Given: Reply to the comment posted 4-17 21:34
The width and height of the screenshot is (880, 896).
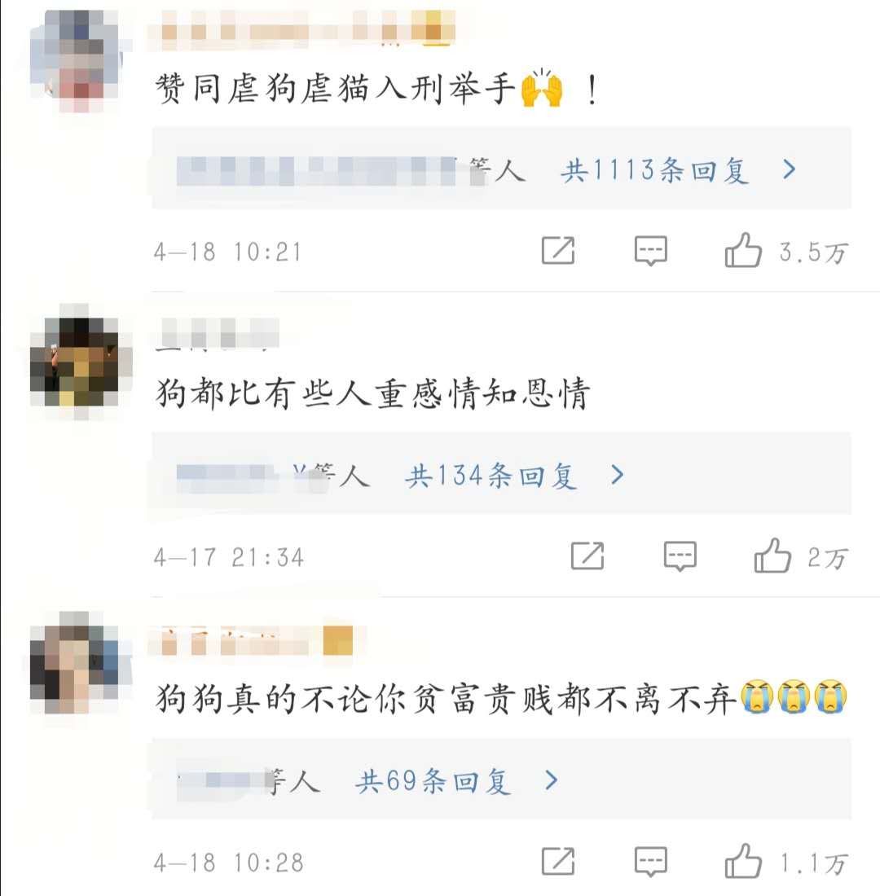Looking at the screenshot, I should [x=680, y=556].
